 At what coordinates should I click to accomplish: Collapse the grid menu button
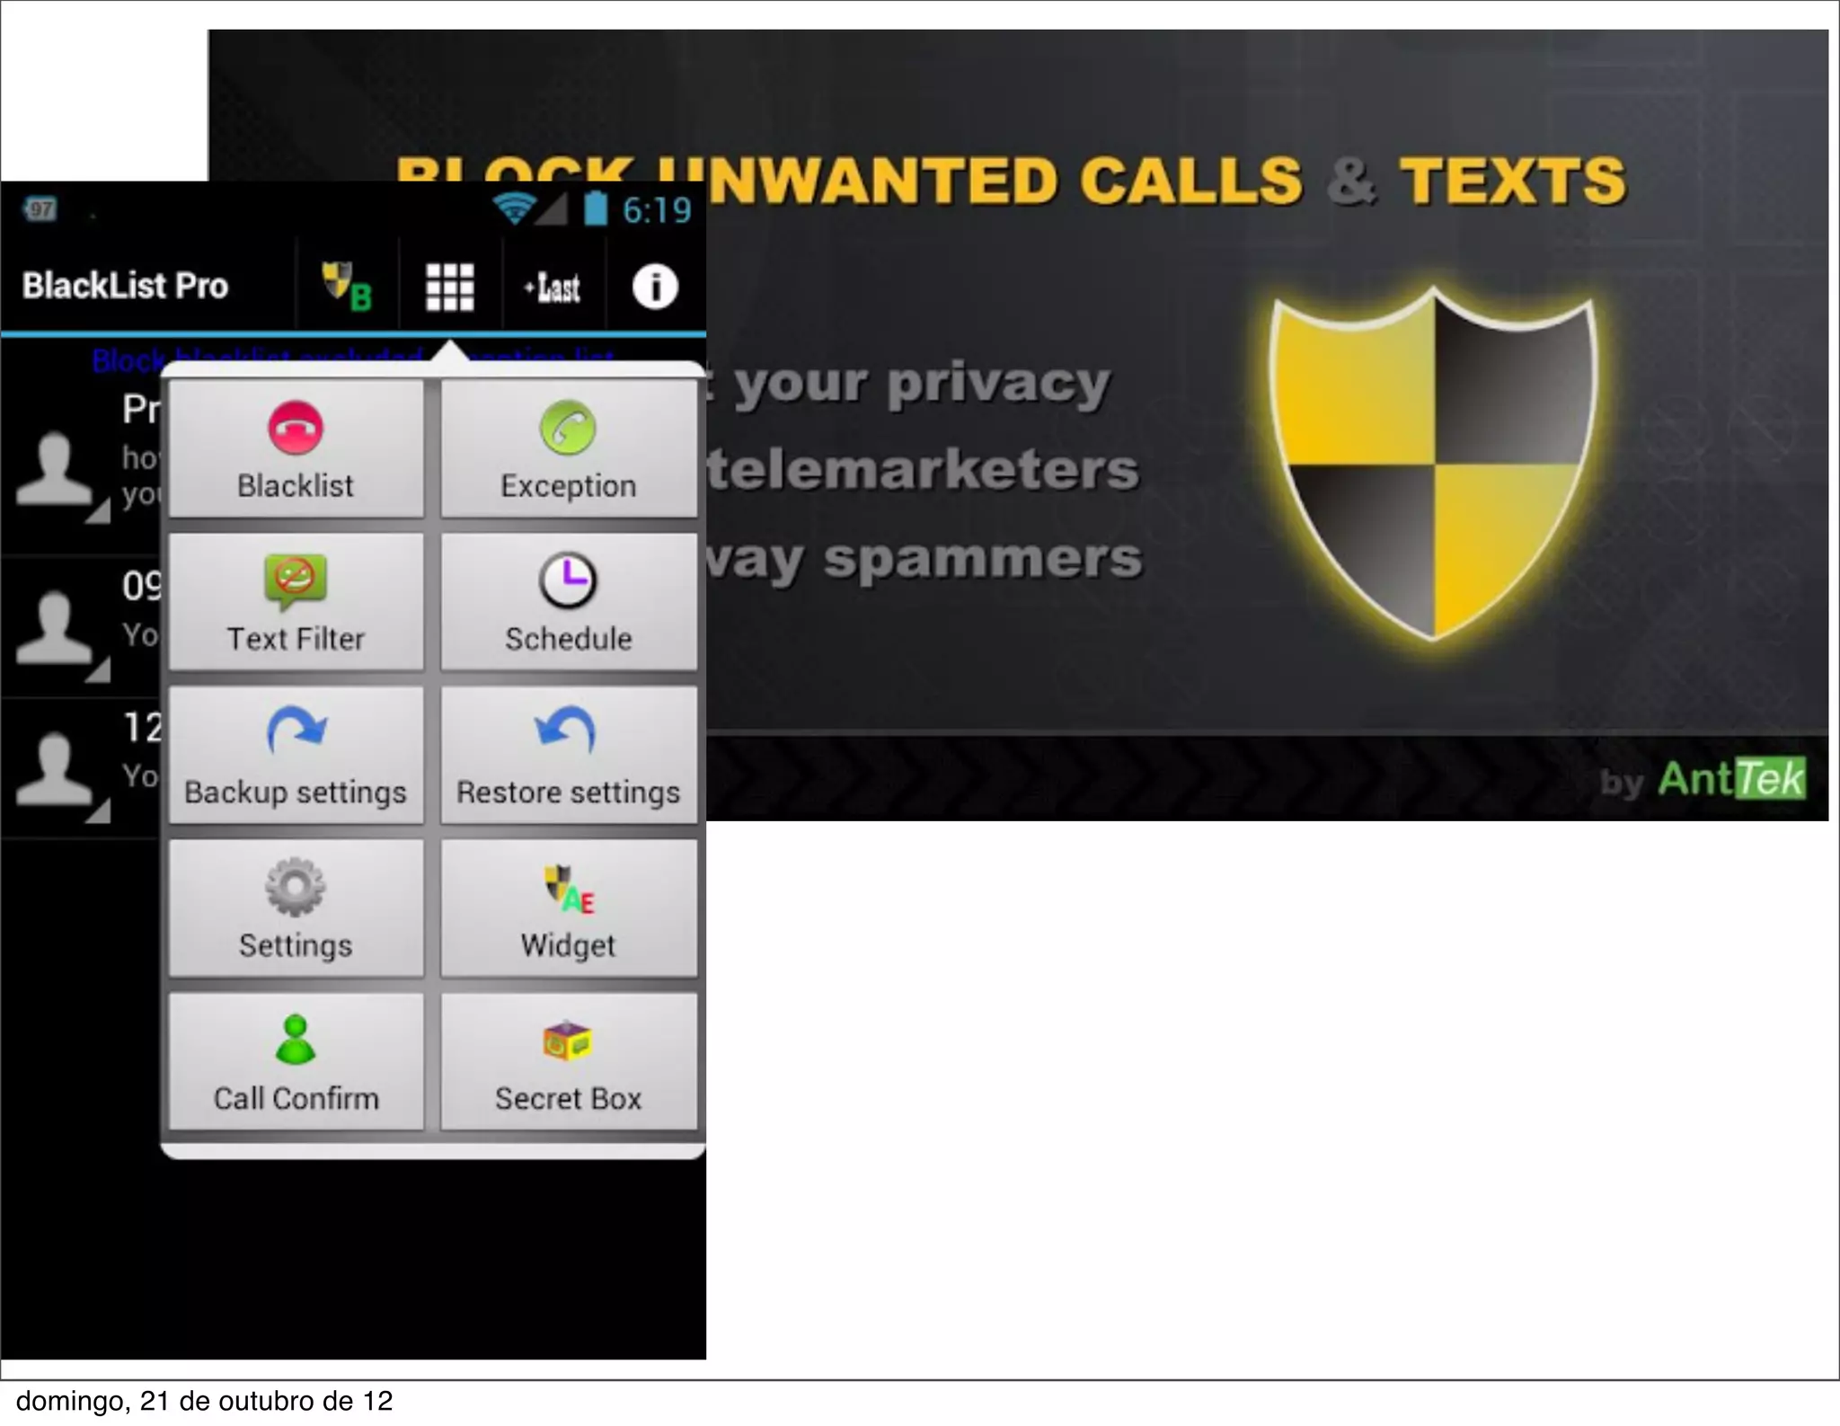pos(449,287)
